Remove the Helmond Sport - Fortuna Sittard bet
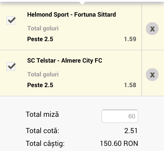164x151 pixels. [152, 29]
